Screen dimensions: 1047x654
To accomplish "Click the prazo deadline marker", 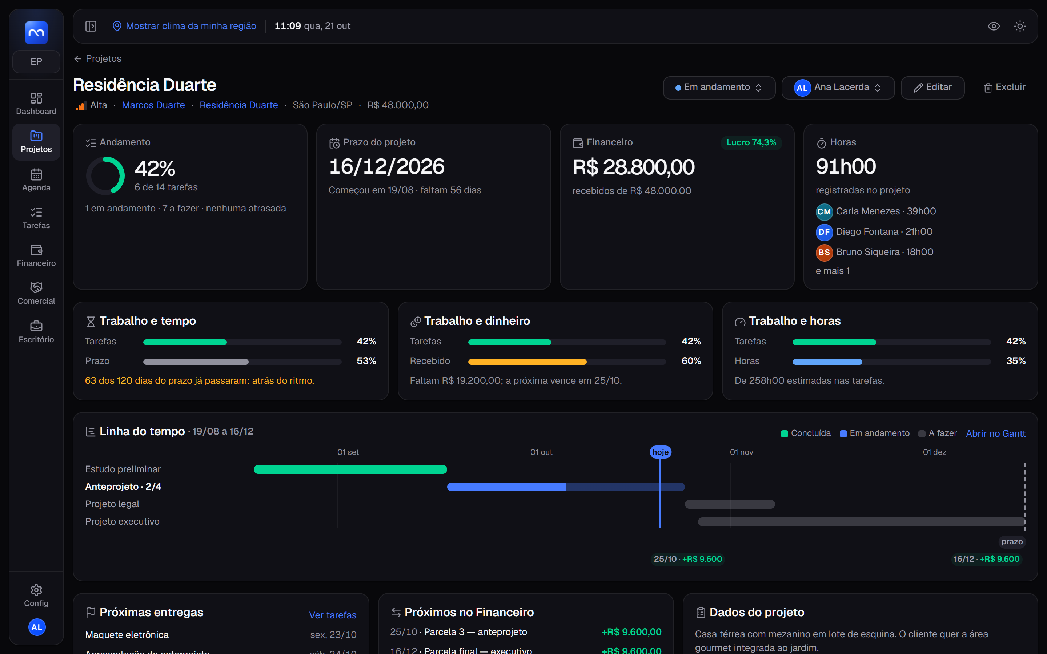I will coord(1012,541).
